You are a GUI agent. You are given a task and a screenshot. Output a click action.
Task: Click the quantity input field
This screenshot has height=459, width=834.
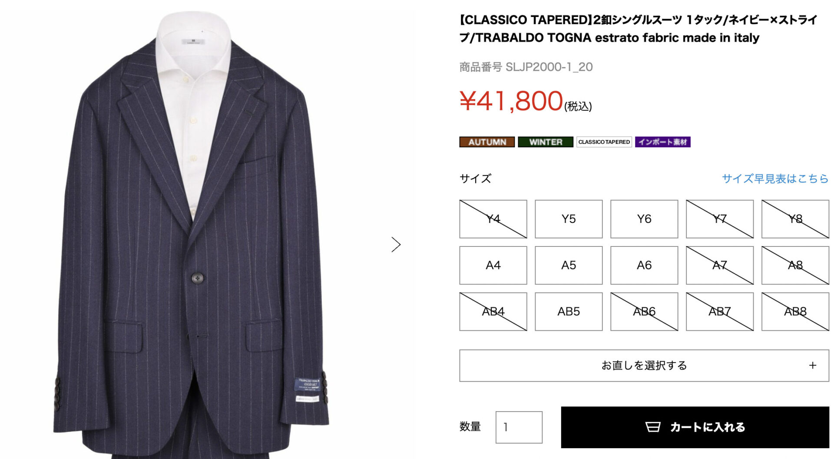(519, 427)
